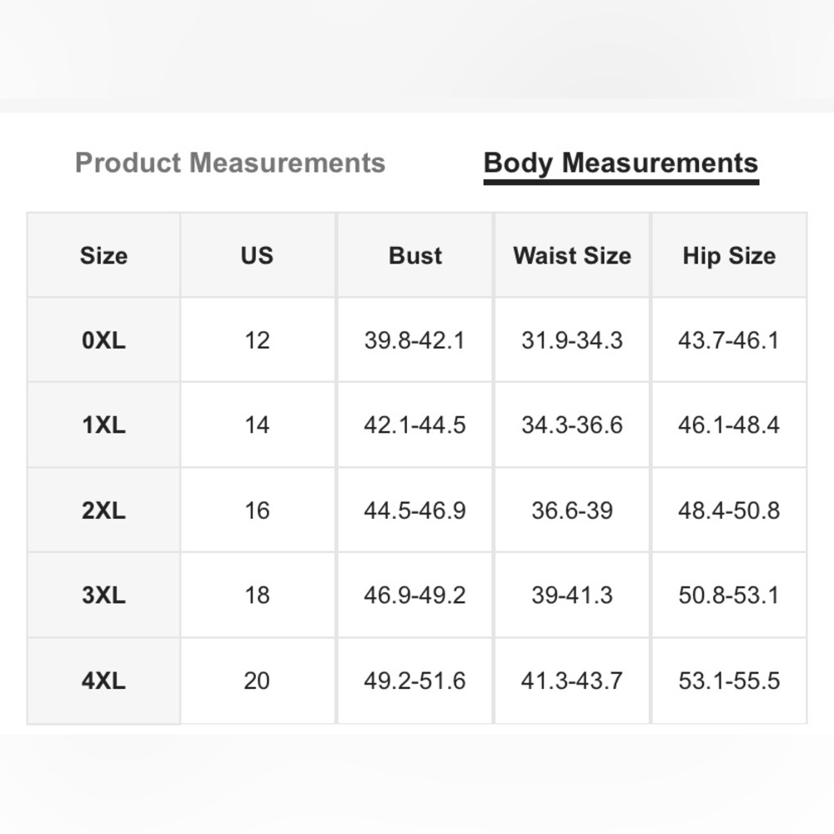Screen dimensions: 834x834
Task: Click the Hip Size column header
Action: 729,256
